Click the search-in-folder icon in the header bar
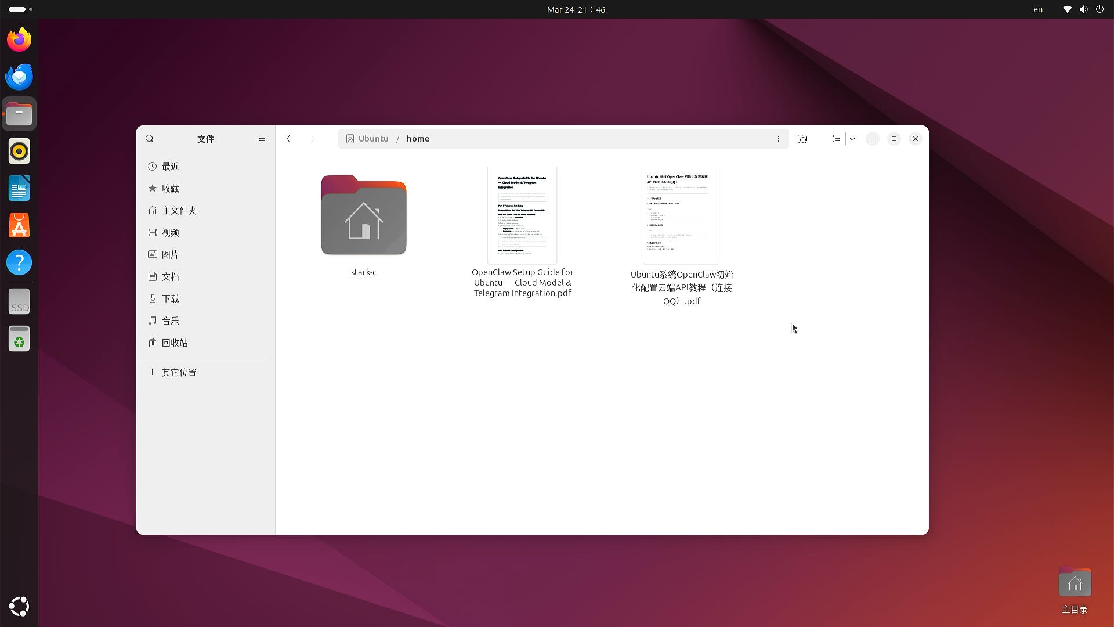The image size is (1114, 627). (x=802, y=139)
